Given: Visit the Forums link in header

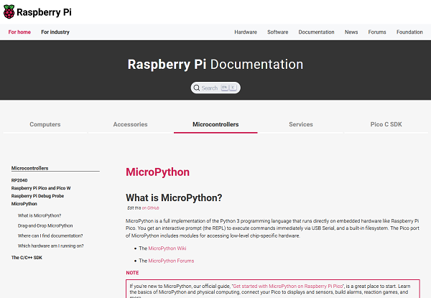Looking at the screenshot, I should click(x=377, y=32).
